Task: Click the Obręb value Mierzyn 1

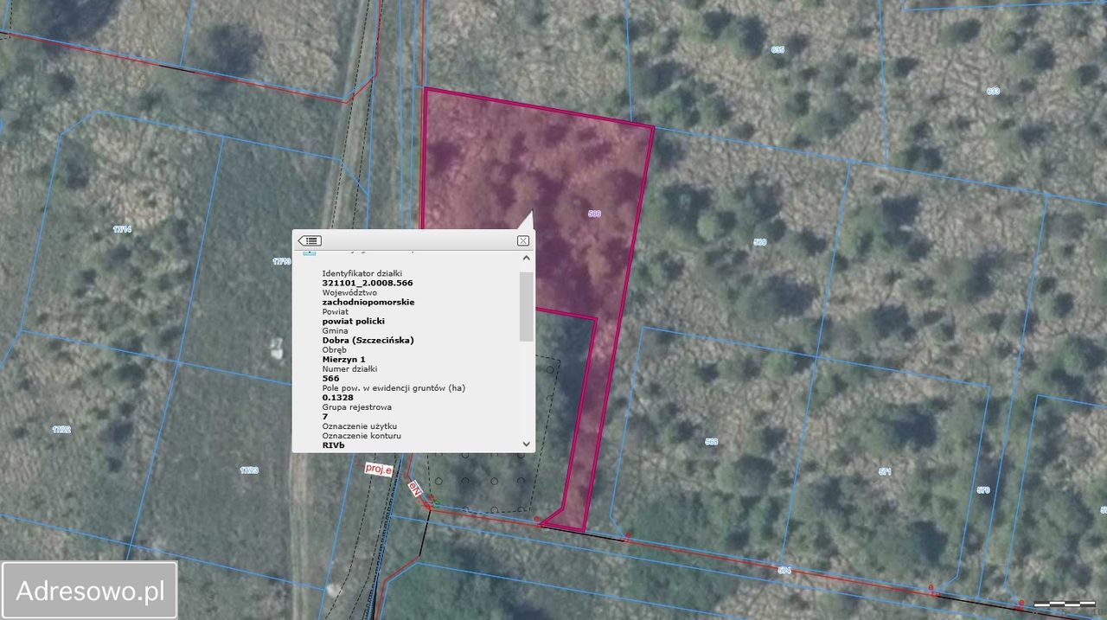Action: click(x=343, y=359)
